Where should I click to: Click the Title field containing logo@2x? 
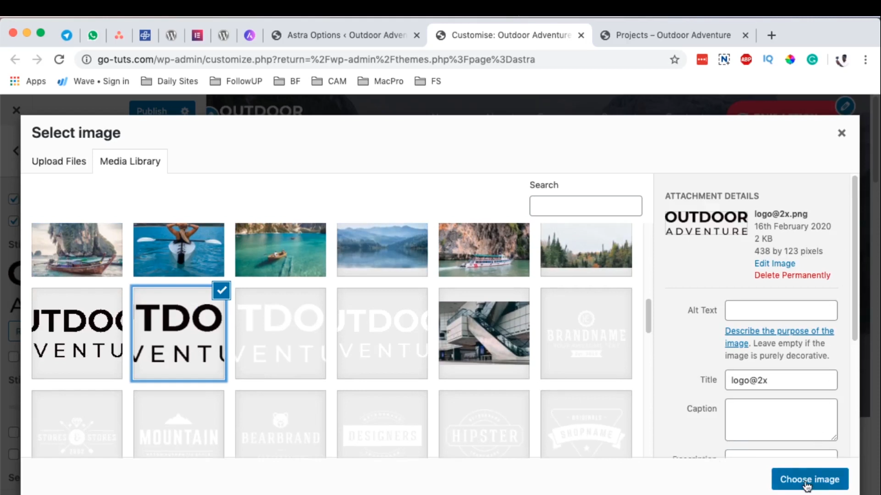tap(781, 380)
